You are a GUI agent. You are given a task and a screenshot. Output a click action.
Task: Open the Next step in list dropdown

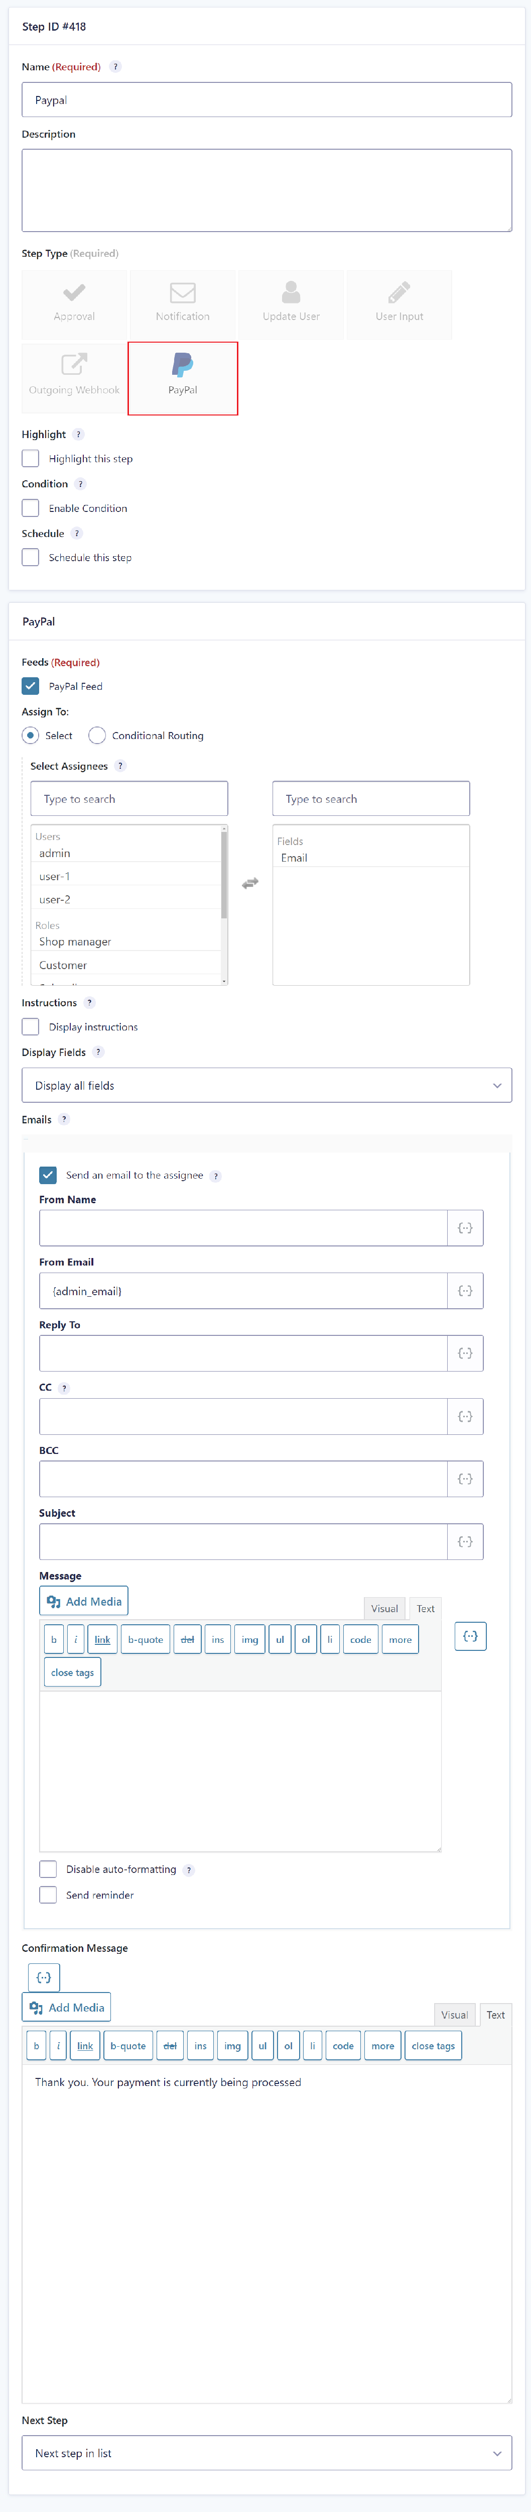click(266, 2453)
